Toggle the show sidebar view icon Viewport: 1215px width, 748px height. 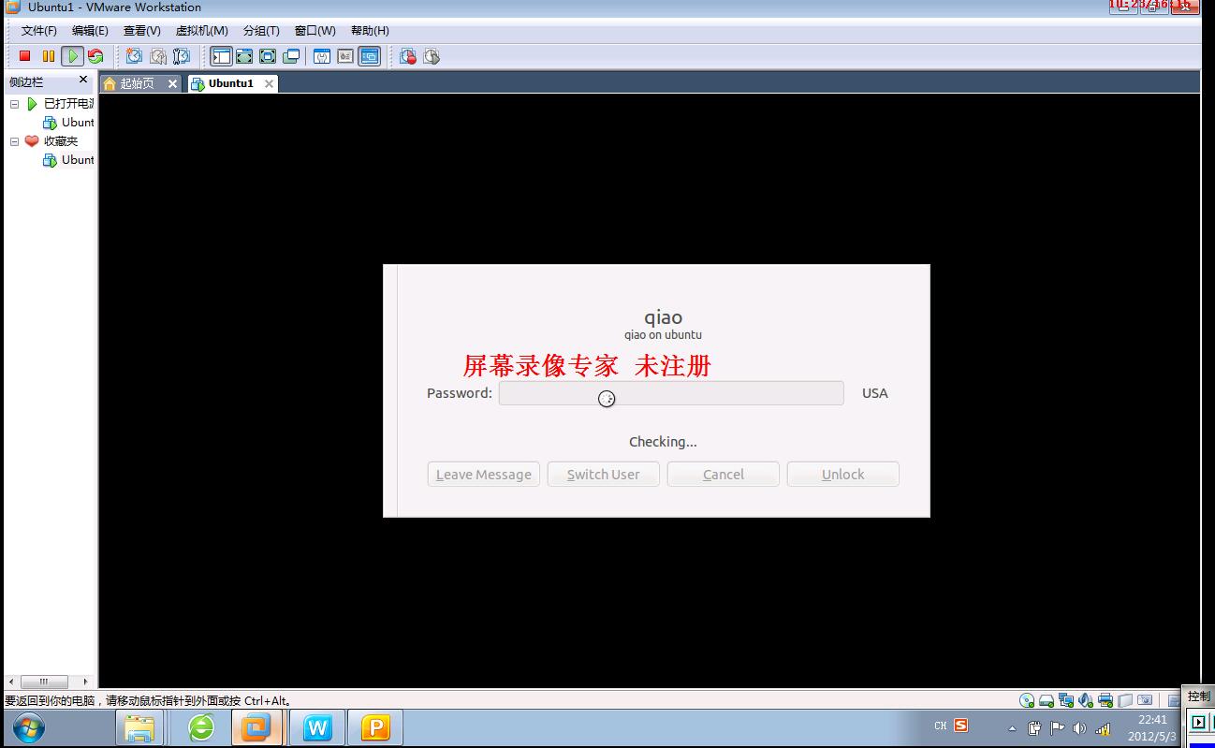pyautogui.click(x=221, y=56)
